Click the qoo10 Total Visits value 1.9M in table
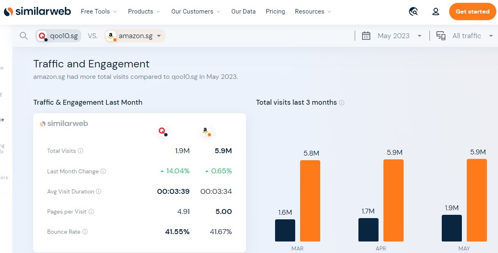 [182, 151]
